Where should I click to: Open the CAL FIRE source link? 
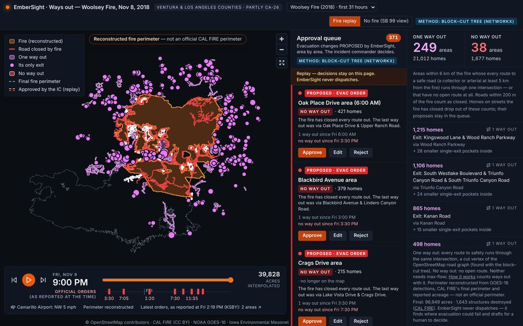423,308
